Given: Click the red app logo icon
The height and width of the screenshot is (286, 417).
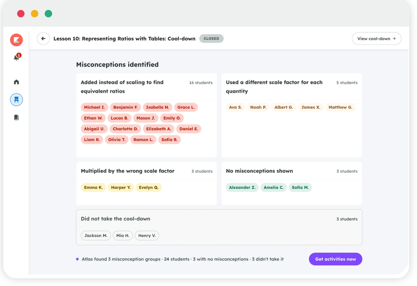Looking at the screenshot, I should click(17, 40).
